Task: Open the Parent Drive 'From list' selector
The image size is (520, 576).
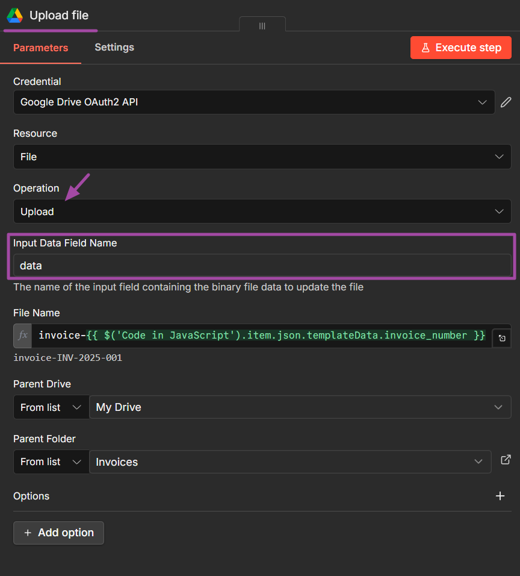Action: pos(51,407)
